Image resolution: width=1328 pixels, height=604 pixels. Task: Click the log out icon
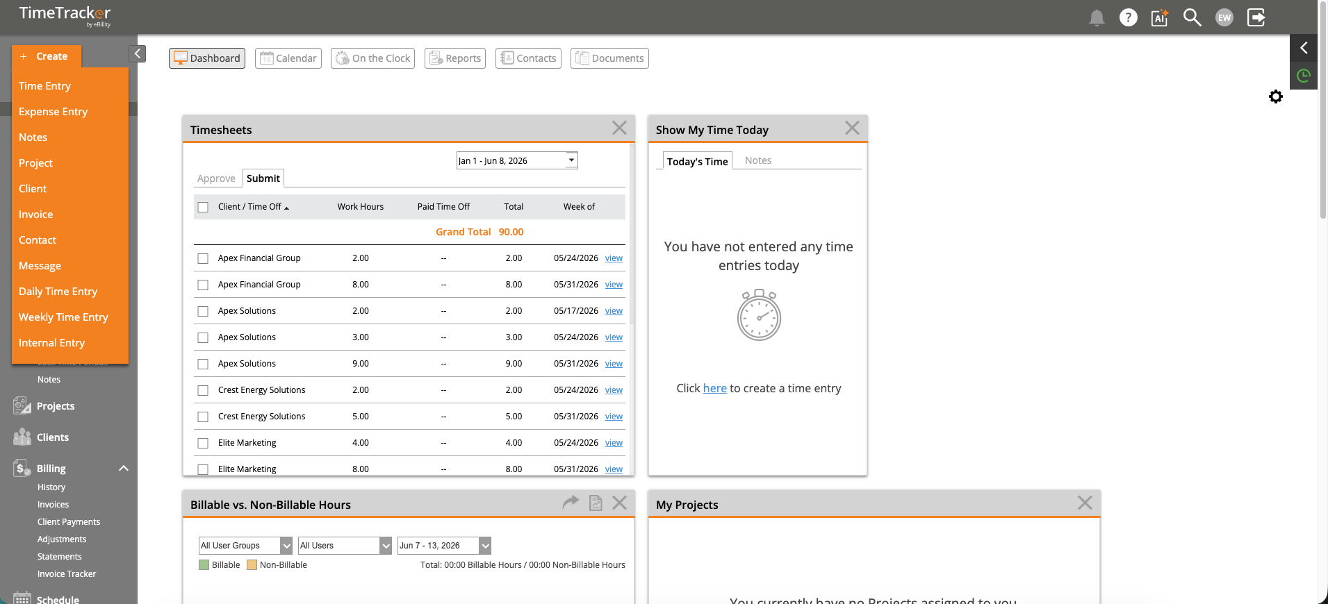coord(1256,17)
